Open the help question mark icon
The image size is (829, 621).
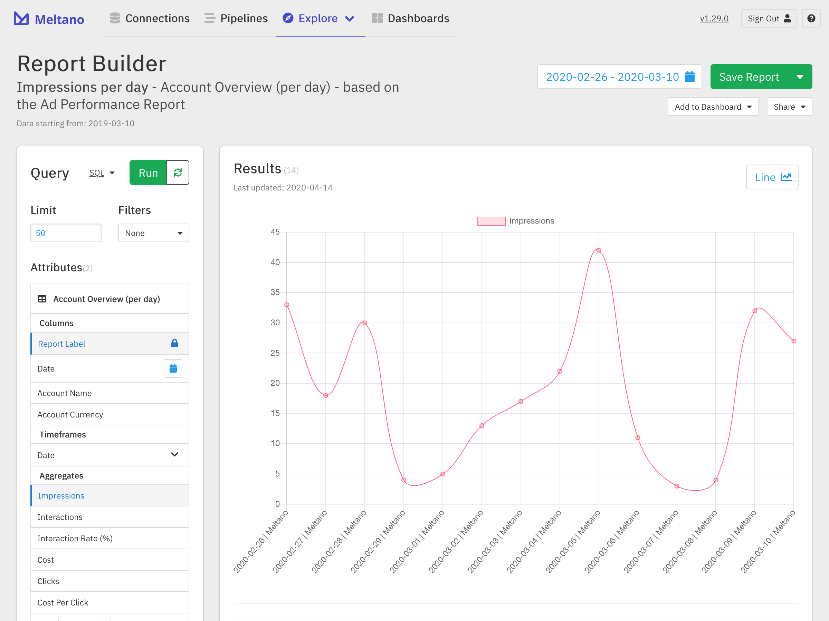coord(811,18)
